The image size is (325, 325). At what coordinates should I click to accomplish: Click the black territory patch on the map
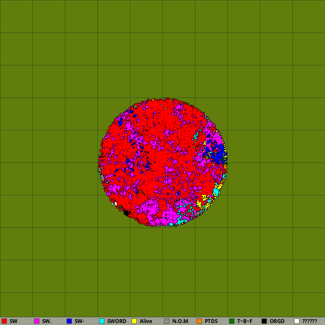[126, 213]
